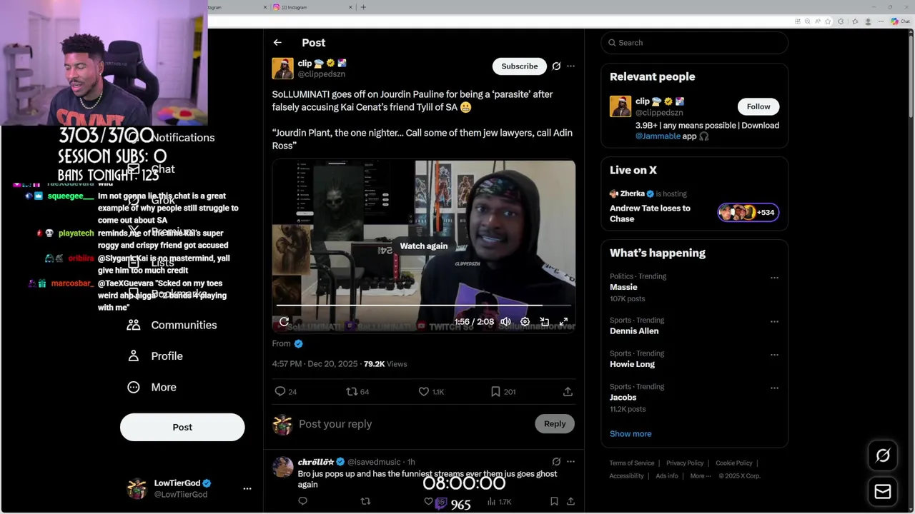View the +534 listeners avatars
This screenshot has height=514, width=915.
(x=748, y=212)
